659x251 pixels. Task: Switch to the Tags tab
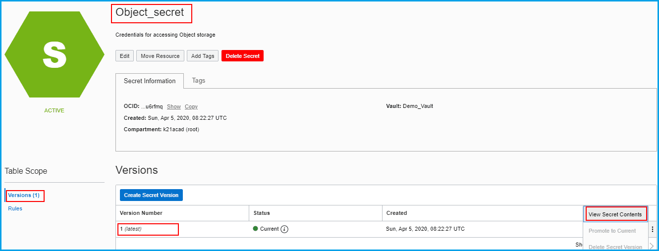coord(198,81)
